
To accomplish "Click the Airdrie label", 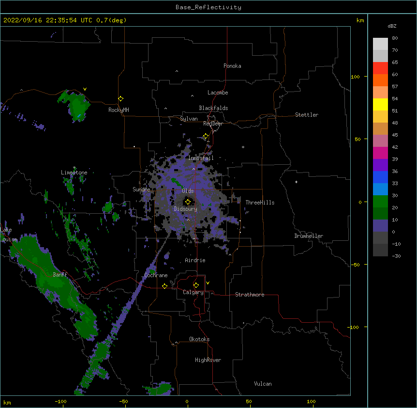I will pos(195,260).
